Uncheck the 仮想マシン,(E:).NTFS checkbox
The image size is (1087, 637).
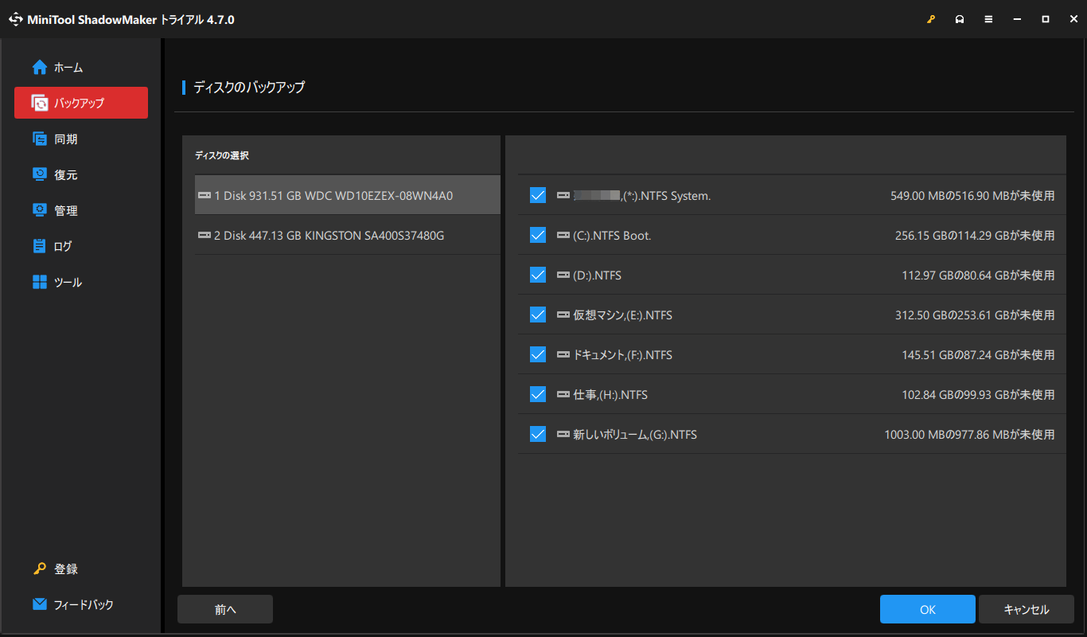click(x=538, y=315)
